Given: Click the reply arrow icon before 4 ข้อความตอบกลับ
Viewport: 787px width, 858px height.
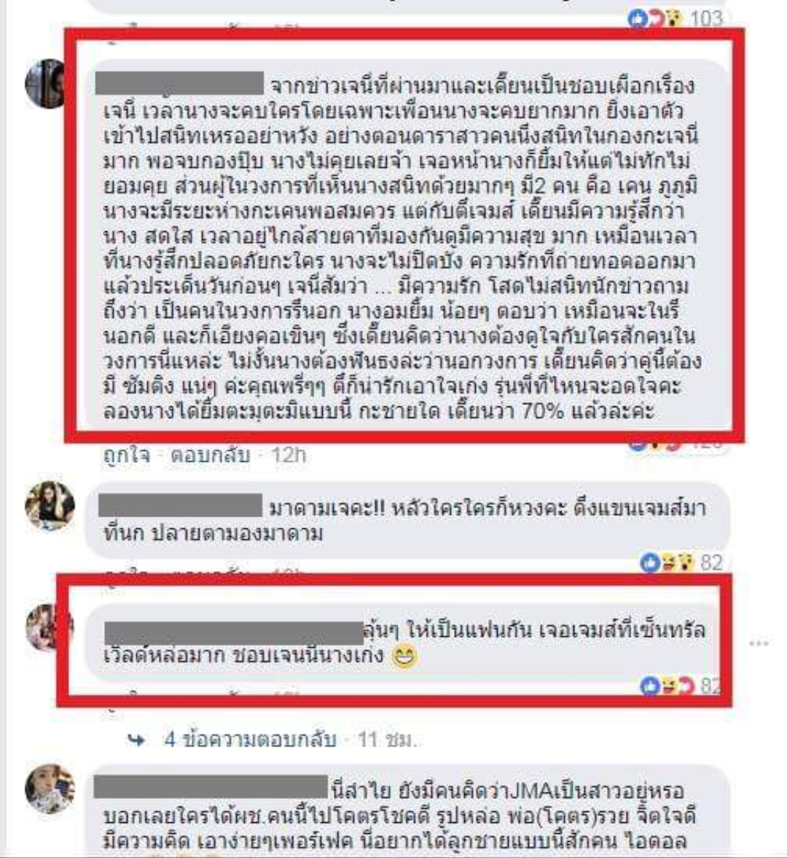Looking at the screenshot, I should (136, 740).
